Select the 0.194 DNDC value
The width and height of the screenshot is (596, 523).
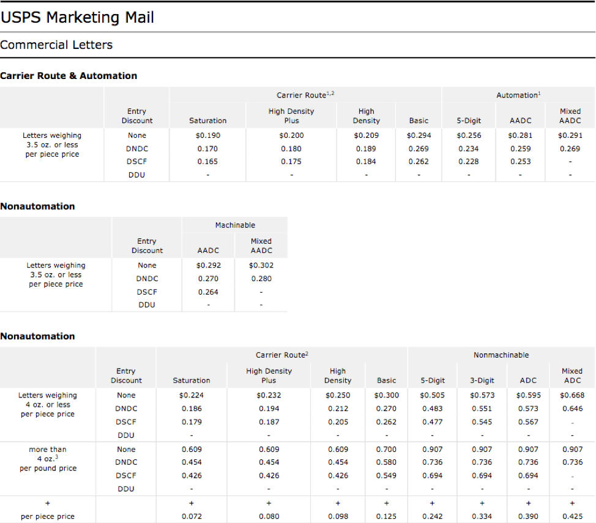pyautogui.click(x=269, y=409)
